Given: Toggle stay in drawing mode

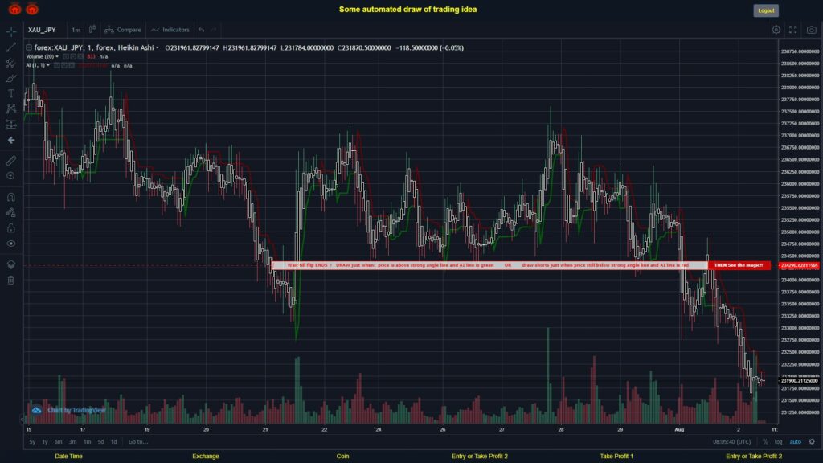Looking at the screenshot, I should (x=11, y=212).
